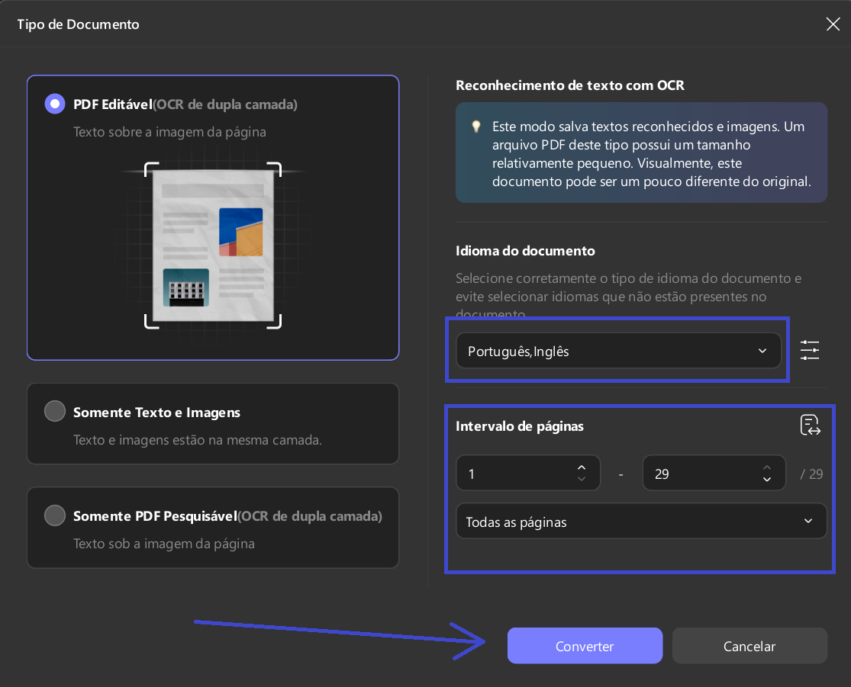851x687 pixels.
Task: Click the lightbulb tip icon
Action: coord(476,127)
